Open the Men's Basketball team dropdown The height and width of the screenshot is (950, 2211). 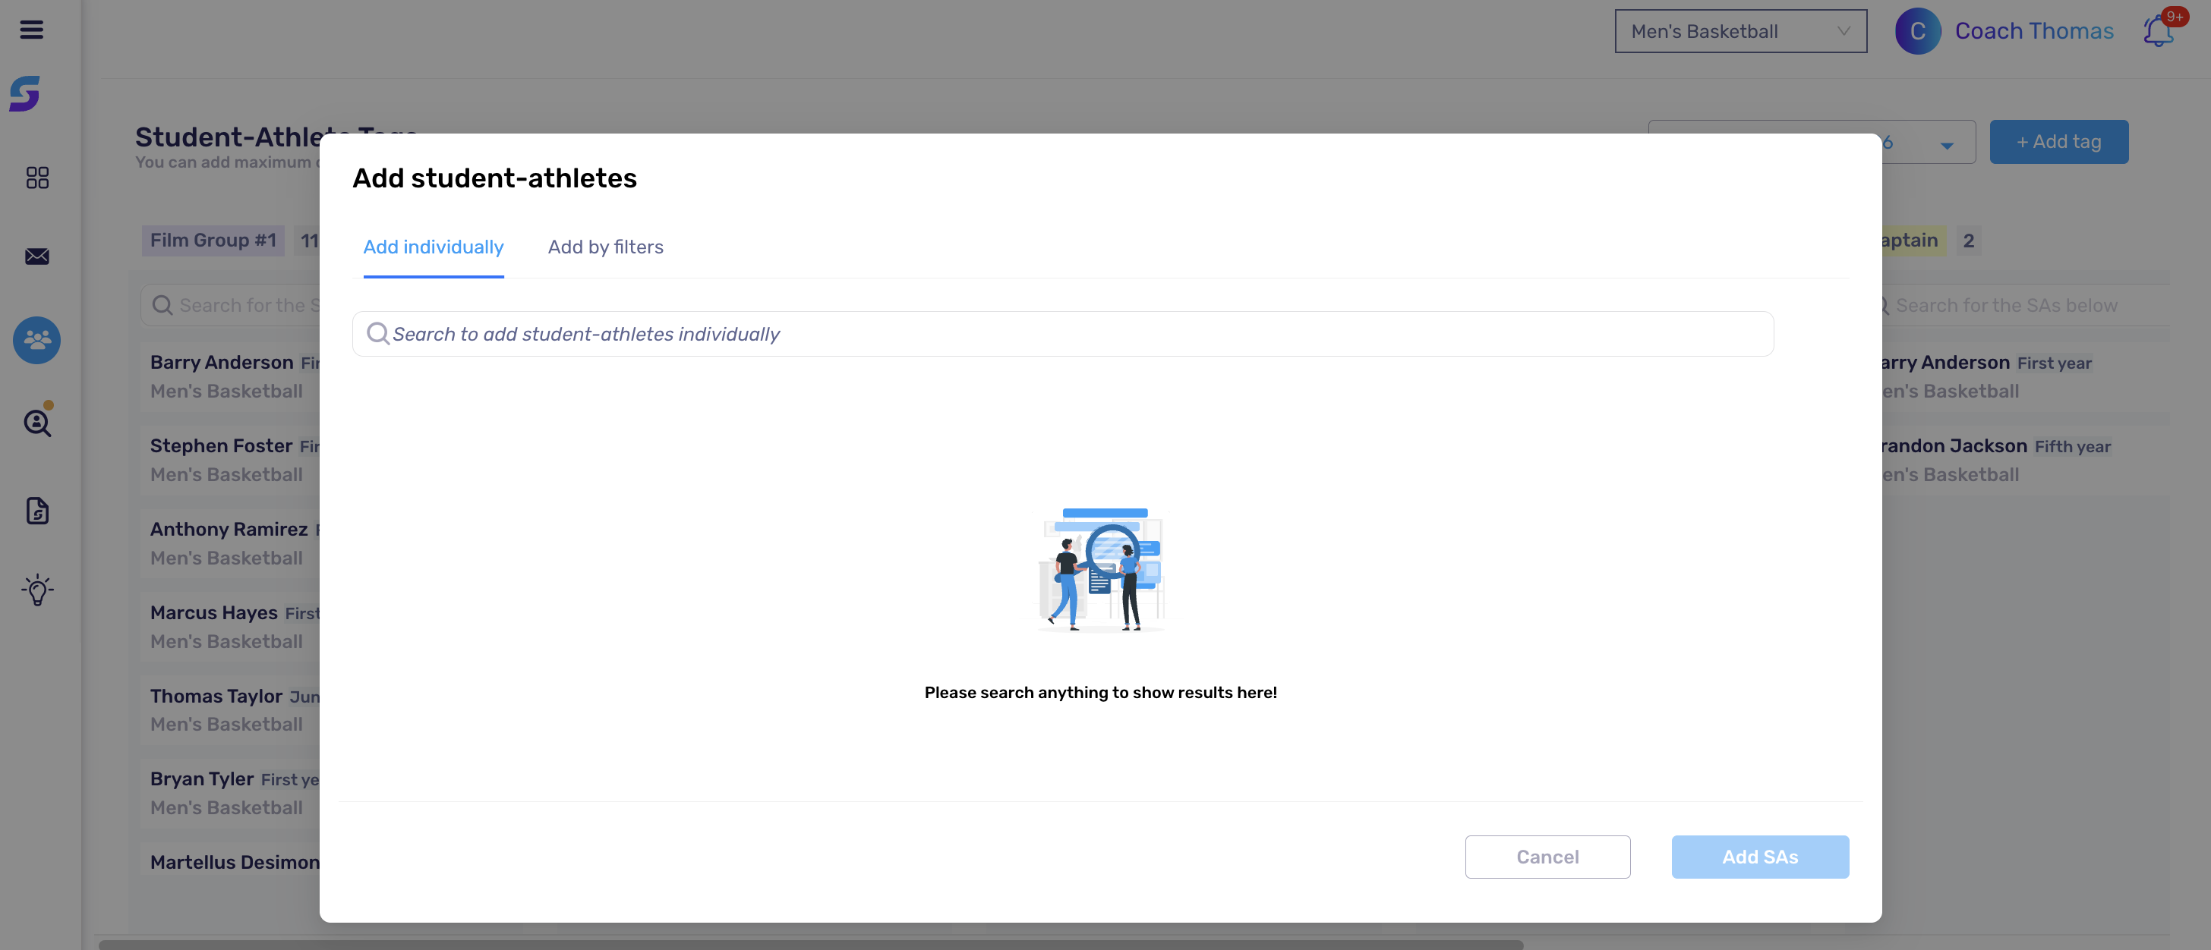click(x=1739, y=31)
